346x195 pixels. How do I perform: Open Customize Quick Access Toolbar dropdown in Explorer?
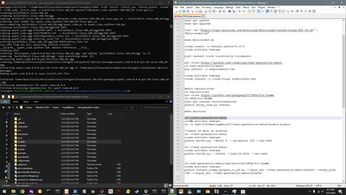coord(16,96)
